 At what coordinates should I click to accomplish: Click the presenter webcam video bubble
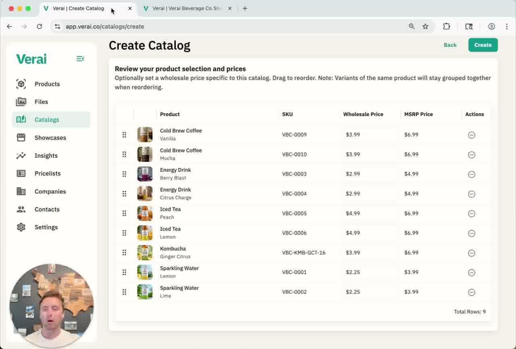(52, 305)
